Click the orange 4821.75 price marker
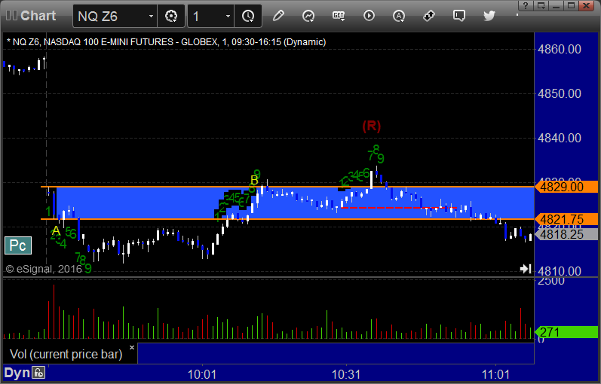 (x=566, y=219)
